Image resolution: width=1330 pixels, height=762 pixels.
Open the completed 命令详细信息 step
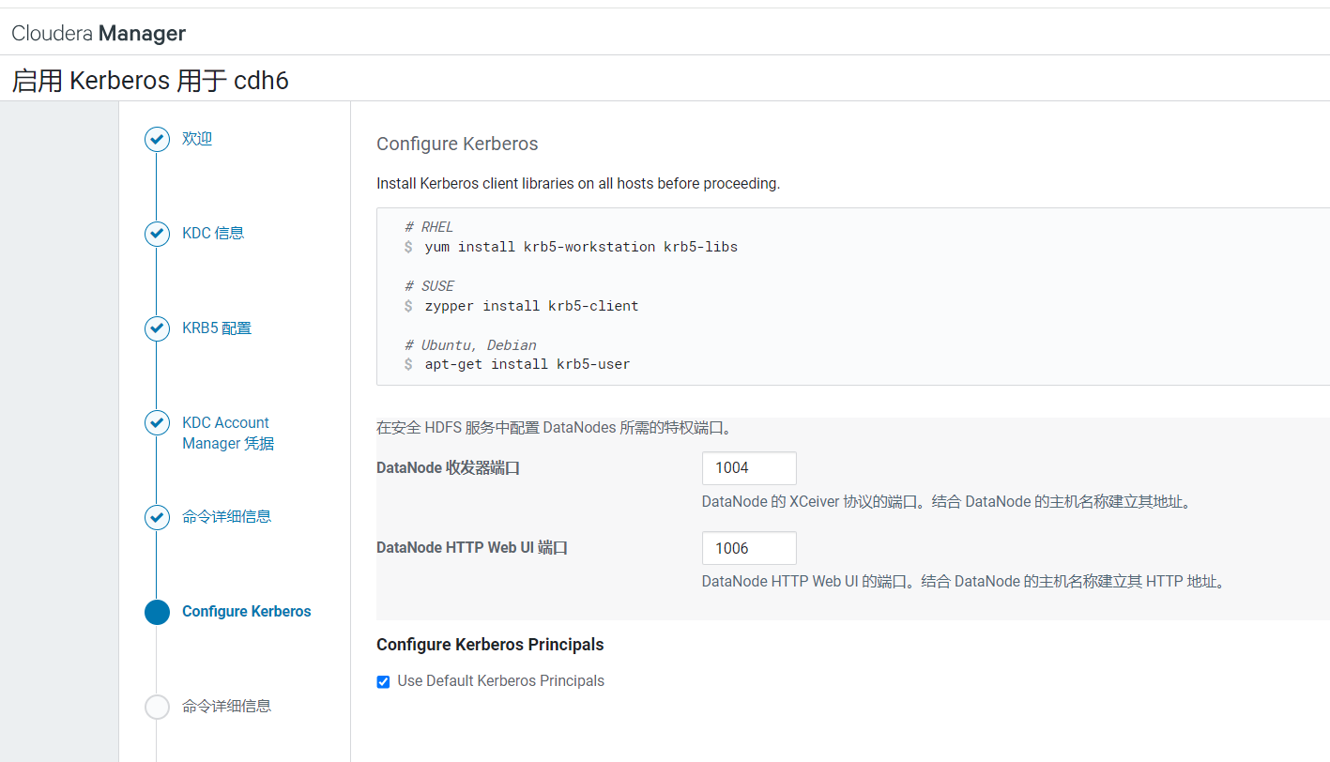[x=227, y=517]
